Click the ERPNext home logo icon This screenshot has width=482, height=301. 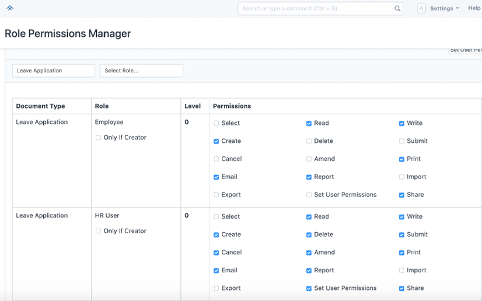click(10, 8)
